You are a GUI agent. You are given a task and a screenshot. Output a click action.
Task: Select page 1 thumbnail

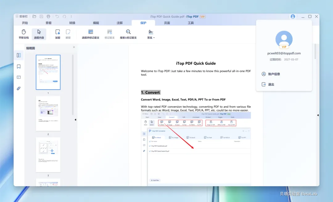pyautogui.click(x=48, y=72)
